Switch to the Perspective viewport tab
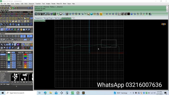The image size is (169, 95). (x=38, y=18)
